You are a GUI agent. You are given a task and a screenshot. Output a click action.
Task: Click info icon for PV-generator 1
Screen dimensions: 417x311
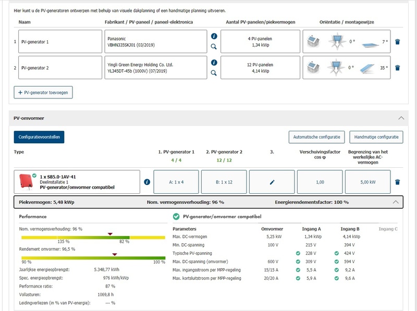214,36
